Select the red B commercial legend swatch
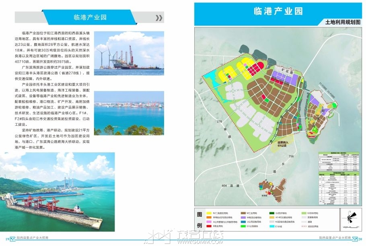 point(209,226)
